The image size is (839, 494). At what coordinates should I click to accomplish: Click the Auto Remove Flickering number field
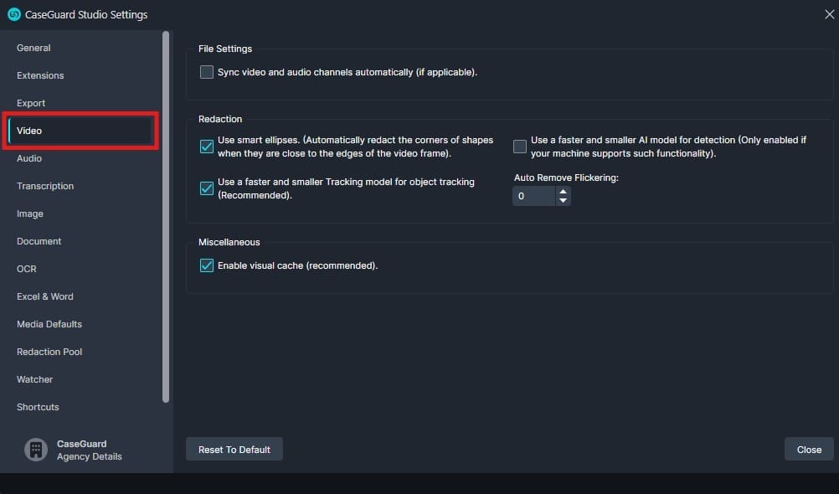click(533, 196)
